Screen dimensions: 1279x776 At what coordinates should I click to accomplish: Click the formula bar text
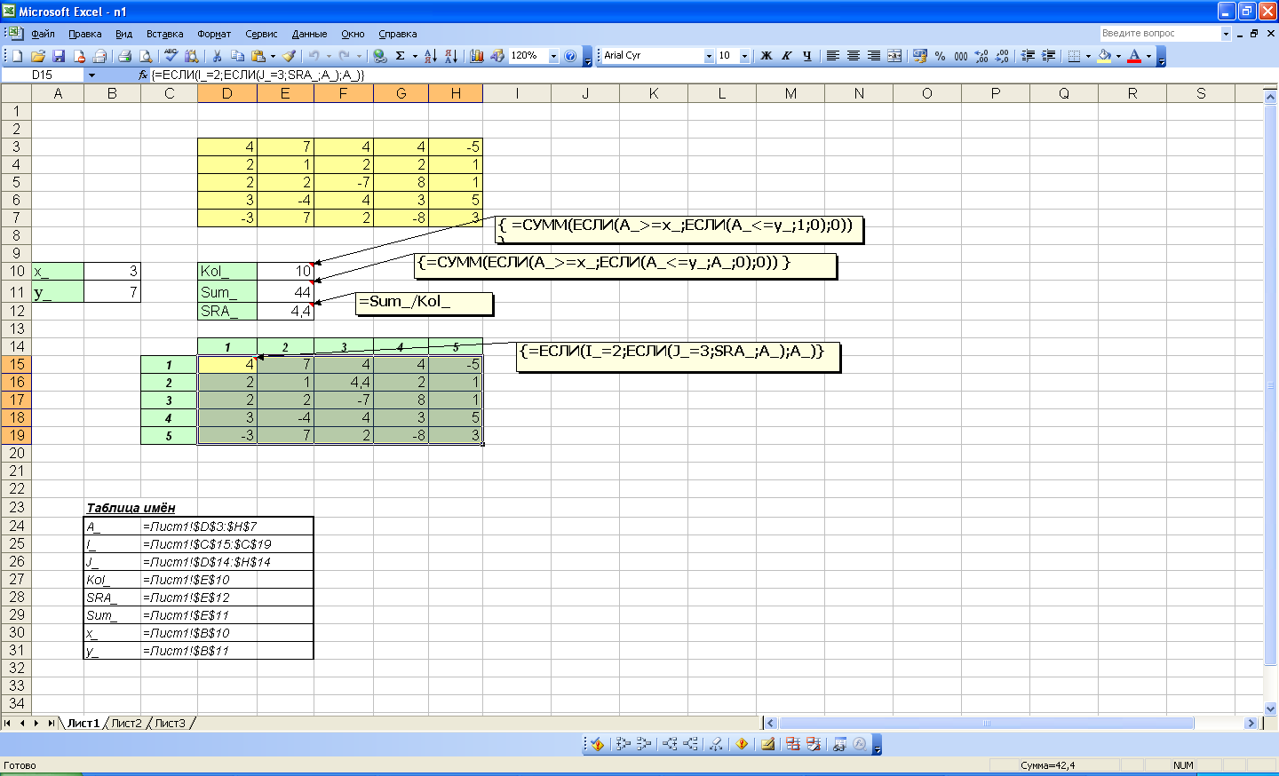258,75
